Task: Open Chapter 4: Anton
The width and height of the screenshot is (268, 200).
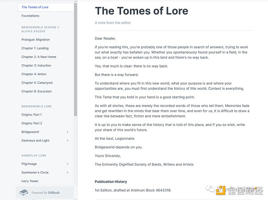Action: [x=34, y=74]
